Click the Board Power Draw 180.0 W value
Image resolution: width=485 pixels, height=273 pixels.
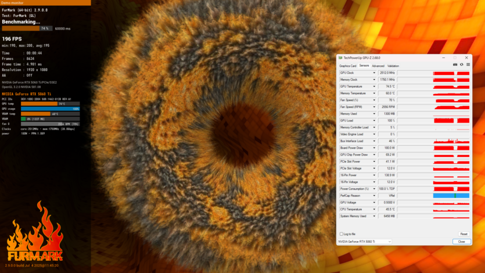387,148
